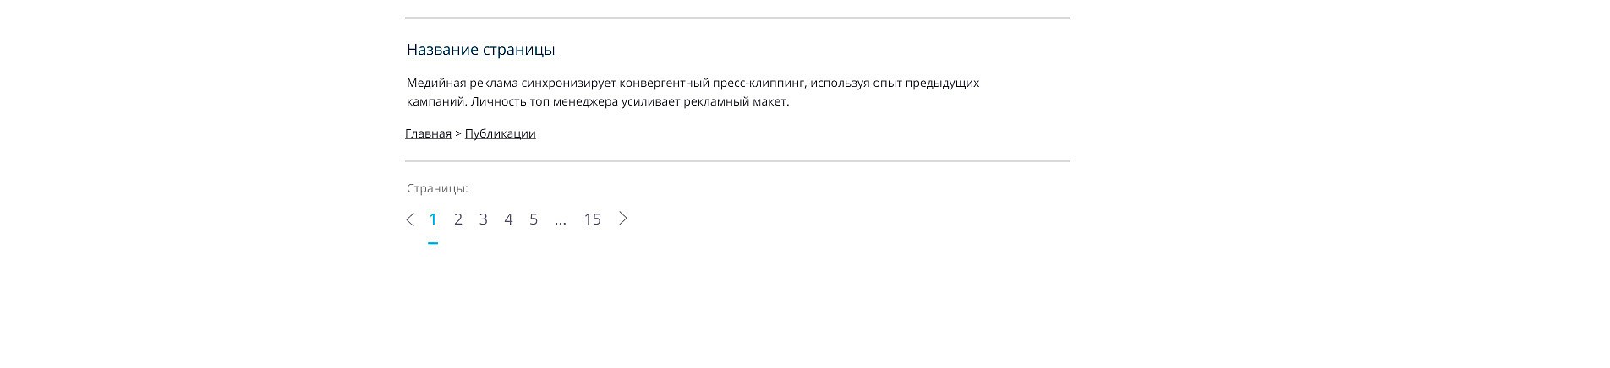Click the 'Личность топ менеджера' sentence
Image resolution: width=1610 pixels, height=368 pixels.
click(629, 101)
